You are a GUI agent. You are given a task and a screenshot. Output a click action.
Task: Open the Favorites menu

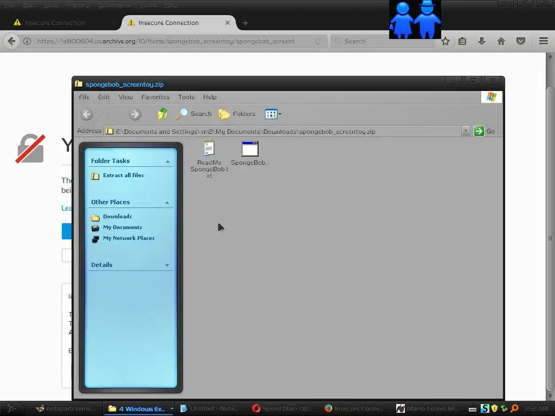coord(156,97)
